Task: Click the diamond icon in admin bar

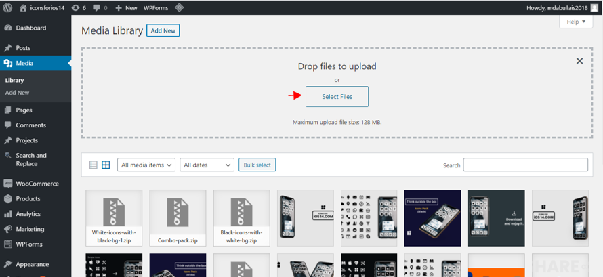Action: click(x=179, y=7)
